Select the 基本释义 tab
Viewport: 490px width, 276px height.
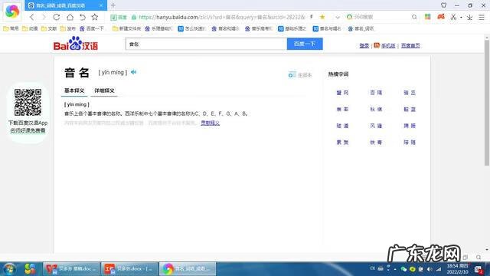pyautogui.click(x=74, y=90)
